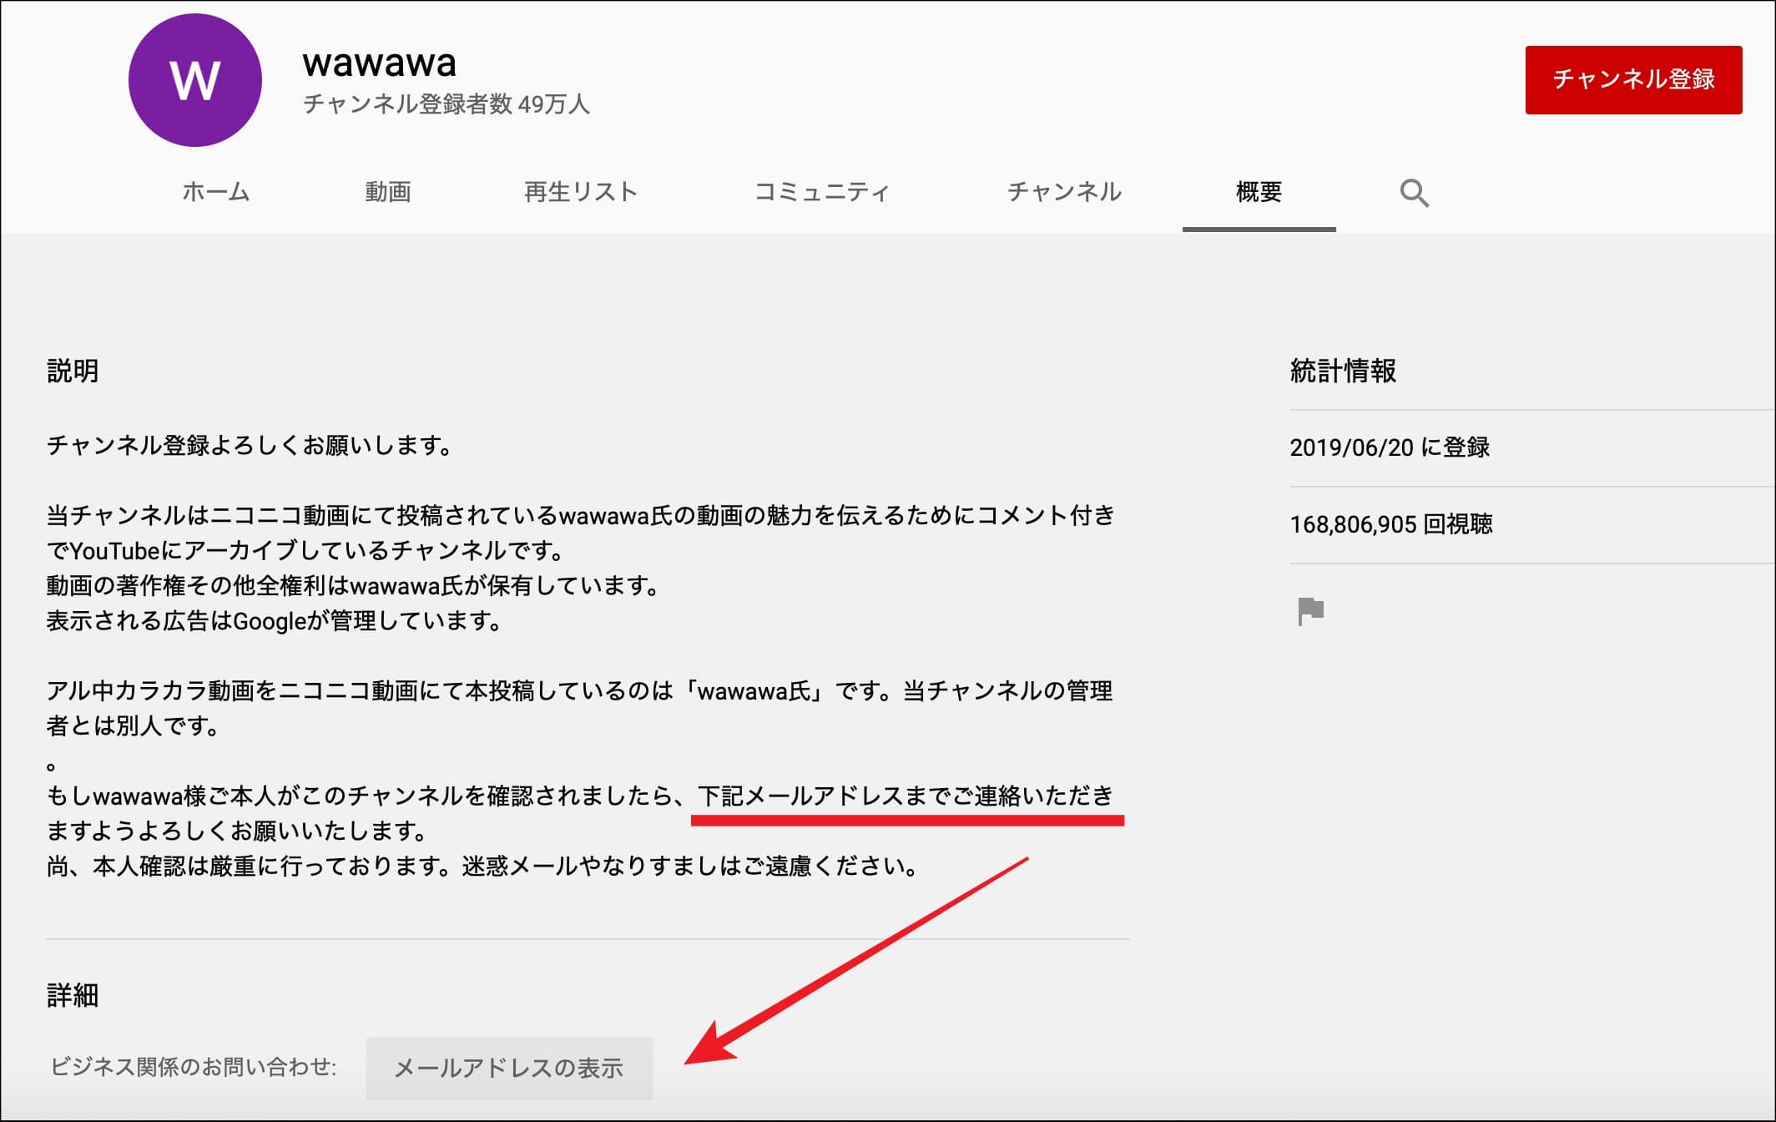Click the 168,806,905 回視聴 view count
The image size is (1776, 1122).
pos(1391,524)
